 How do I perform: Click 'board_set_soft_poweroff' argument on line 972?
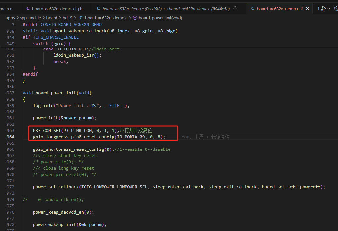[x=291, y=187]
